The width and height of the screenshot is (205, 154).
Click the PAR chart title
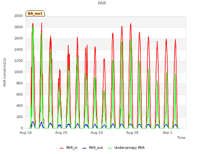coord(102,3)
